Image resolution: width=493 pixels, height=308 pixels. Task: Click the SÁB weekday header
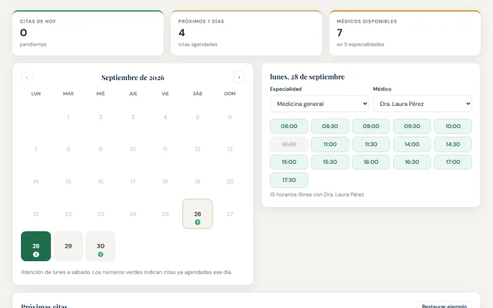[197, 94]
